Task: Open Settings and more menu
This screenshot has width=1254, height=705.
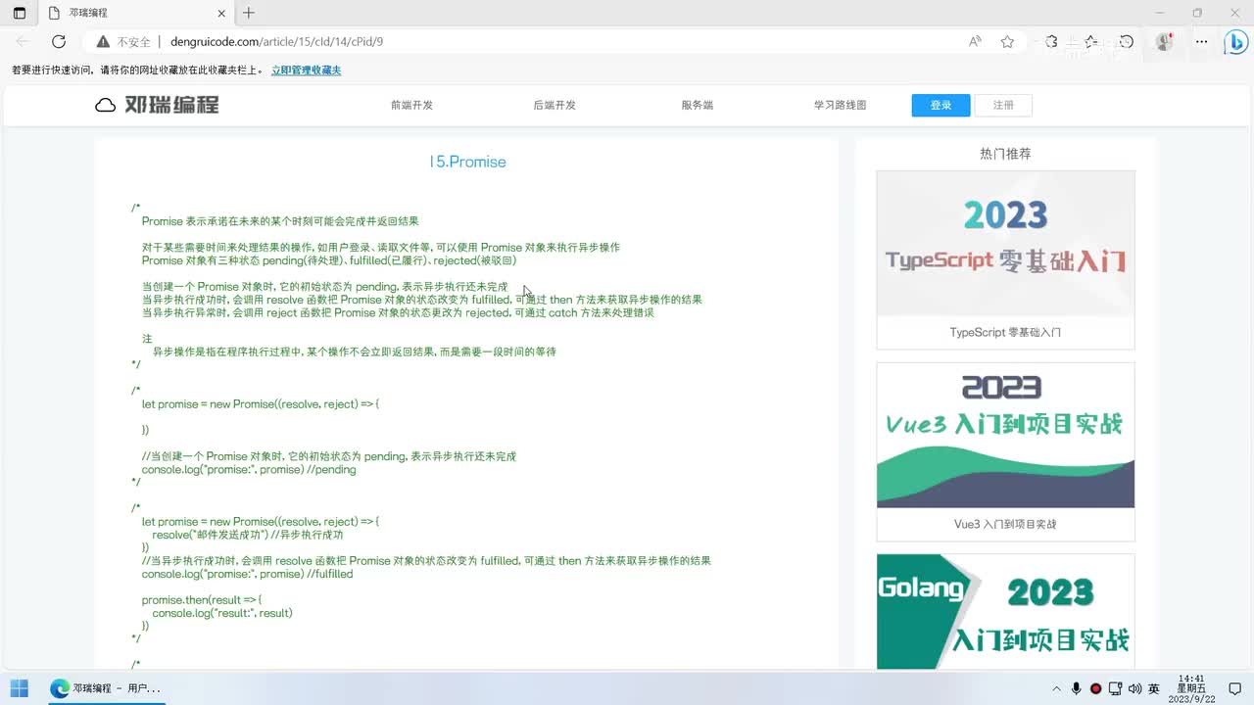Action: pyautogui.click(x=1201, y=42)
